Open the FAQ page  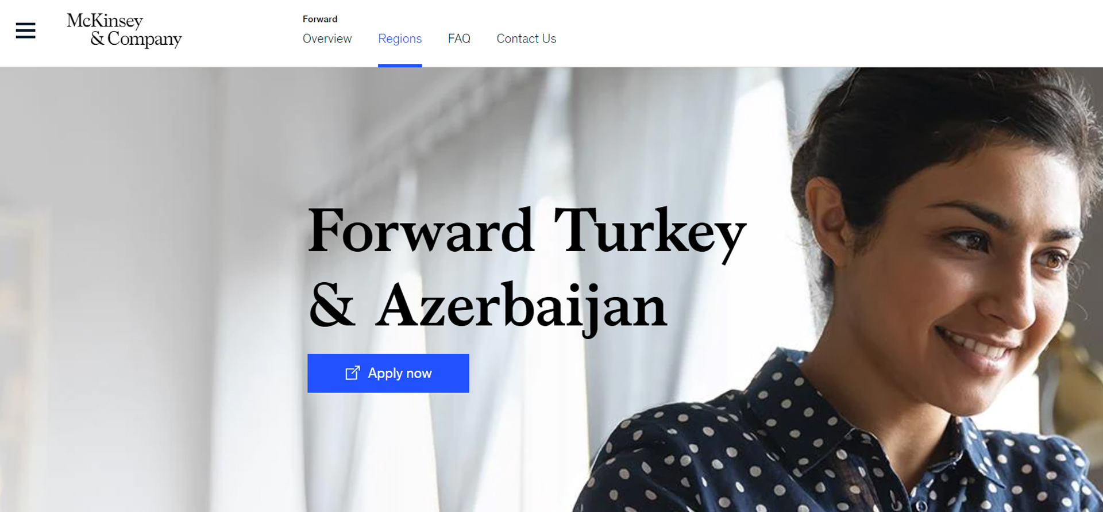(459, 39)
